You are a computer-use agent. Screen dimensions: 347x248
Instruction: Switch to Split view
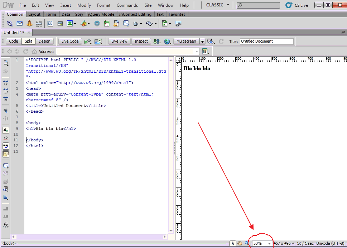pyautogui.click(x=28, y=42)
